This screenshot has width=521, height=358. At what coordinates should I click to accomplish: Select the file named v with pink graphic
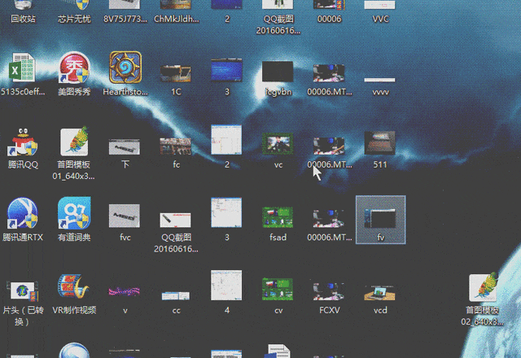[125, 300]
